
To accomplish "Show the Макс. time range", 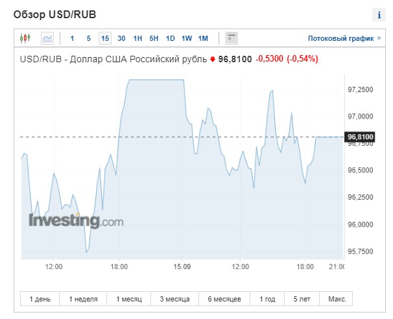I will (337, 299).
